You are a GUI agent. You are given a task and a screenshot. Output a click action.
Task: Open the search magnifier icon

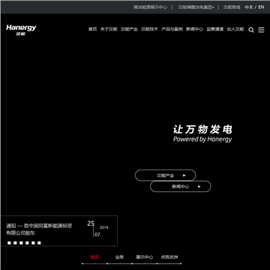click(251, 30)
